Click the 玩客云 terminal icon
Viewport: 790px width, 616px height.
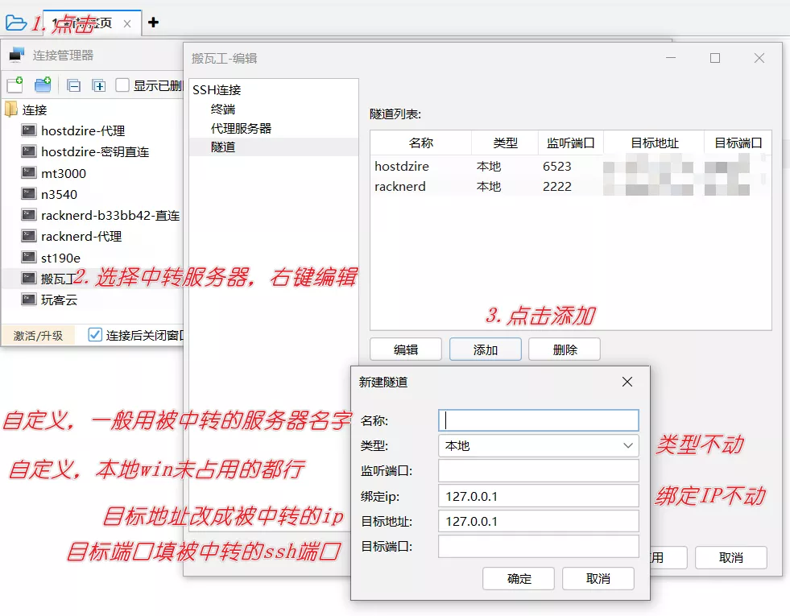point(29,300)
